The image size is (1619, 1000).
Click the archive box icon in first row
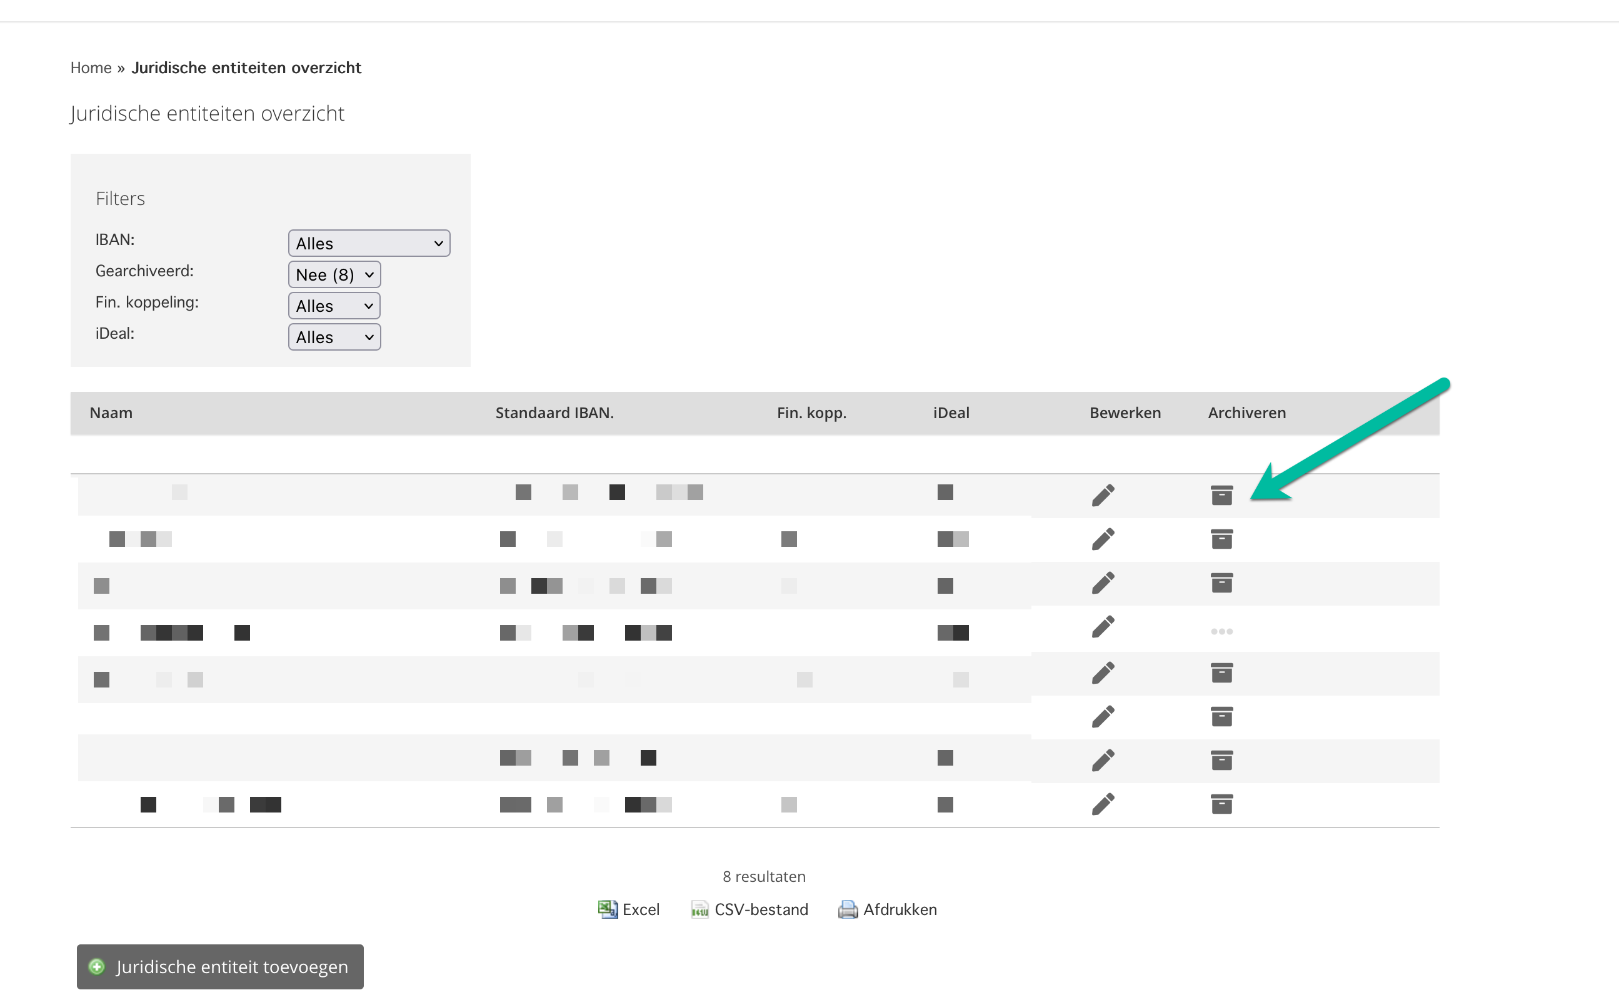pos(1221,495)
